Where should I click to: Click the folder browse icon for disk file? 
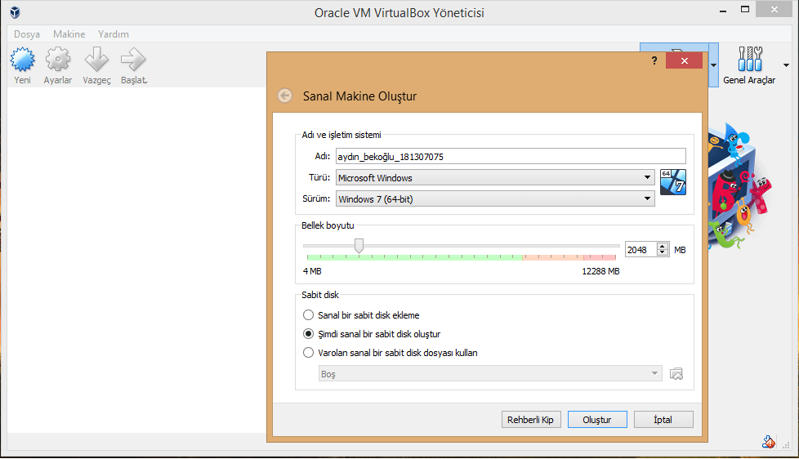pyautogui.click(x=676, y=374)
